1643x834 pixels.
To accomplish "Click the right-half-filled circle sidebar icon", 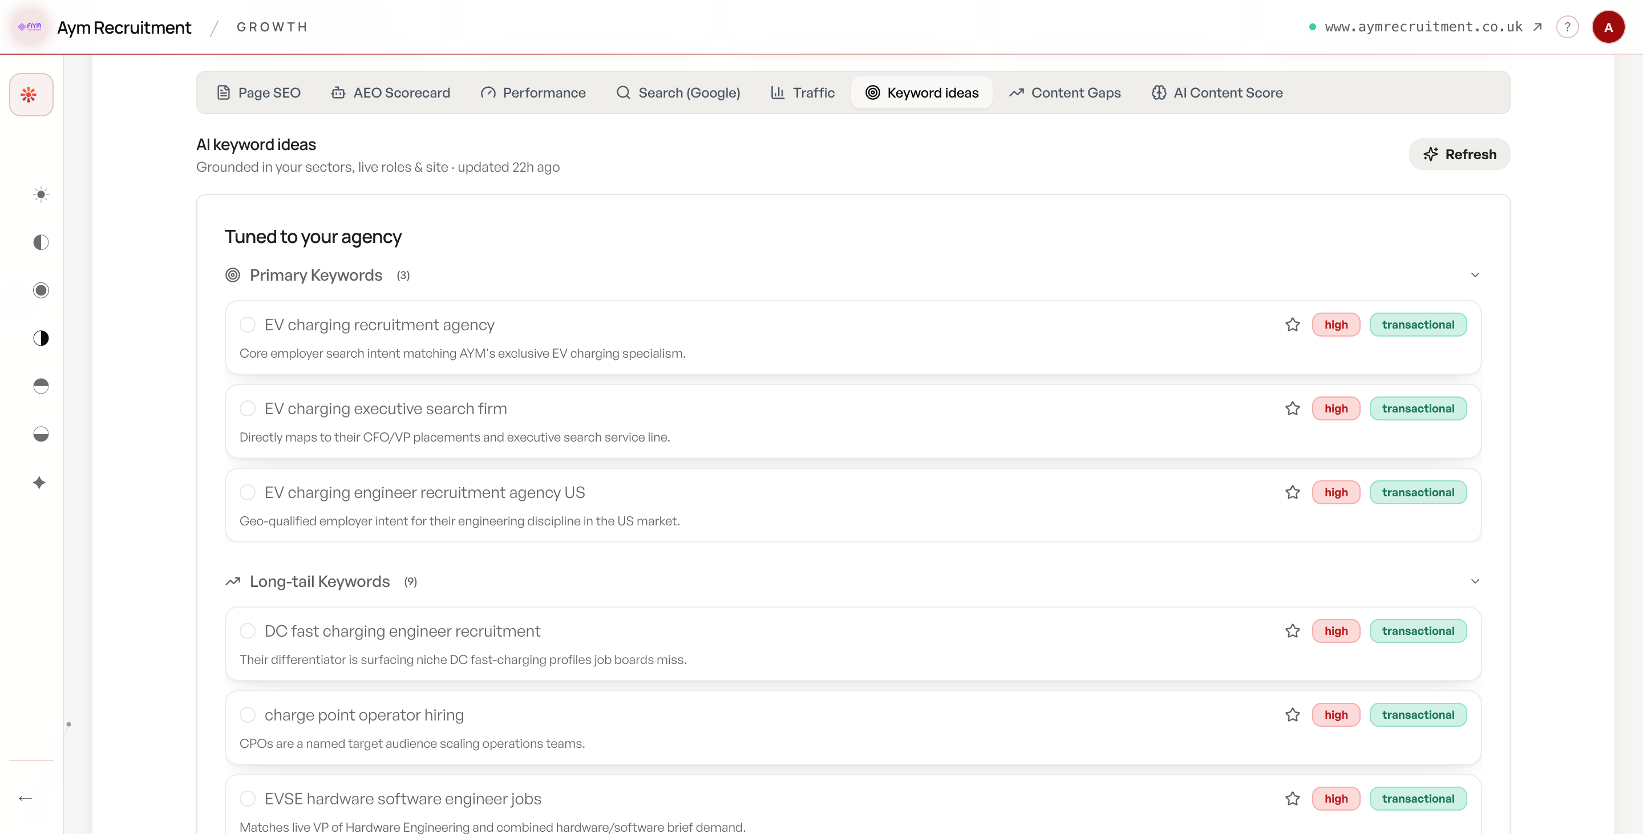I will coord(41,338).
